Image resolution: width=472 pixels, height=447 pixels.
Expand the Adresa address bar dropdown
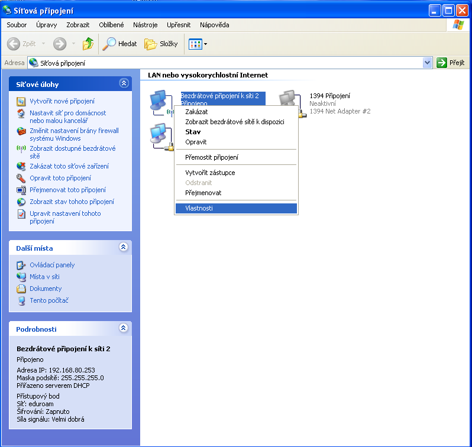coord(428,63)
